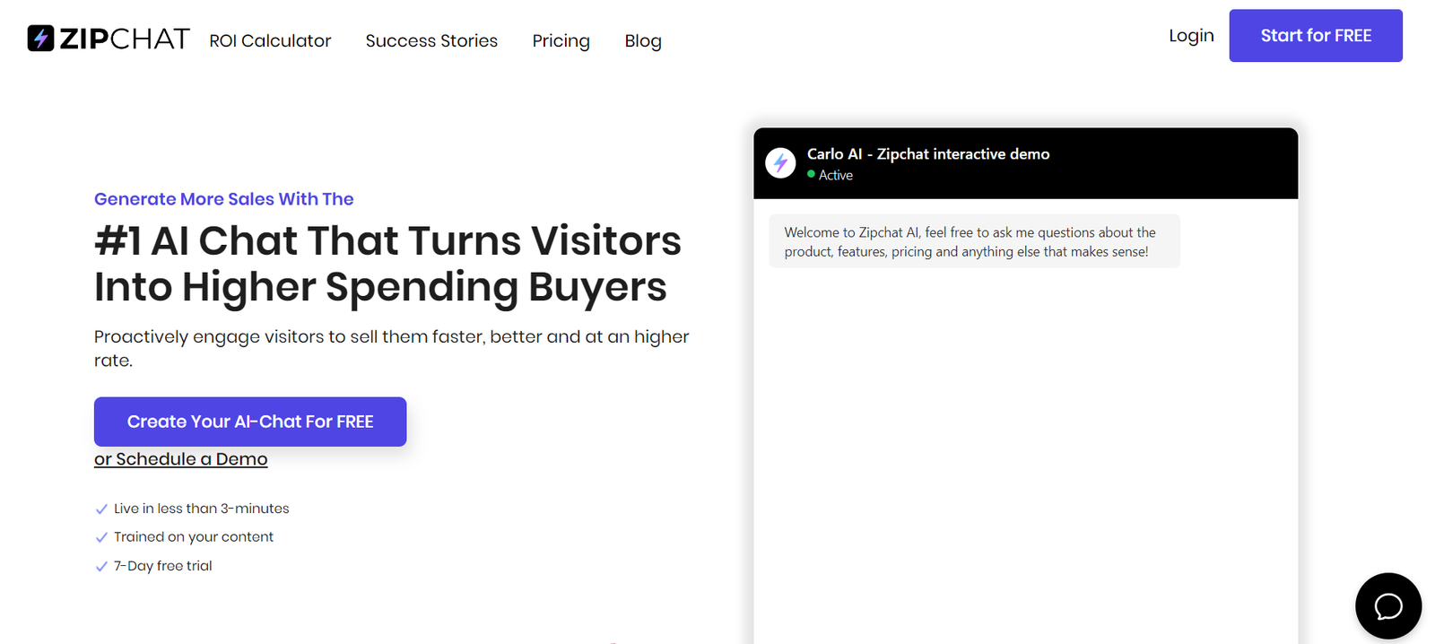The height and width of the screenshot is (644, 1435).
Task: Open the ROI Calculator page
Action: pos(270,40)
